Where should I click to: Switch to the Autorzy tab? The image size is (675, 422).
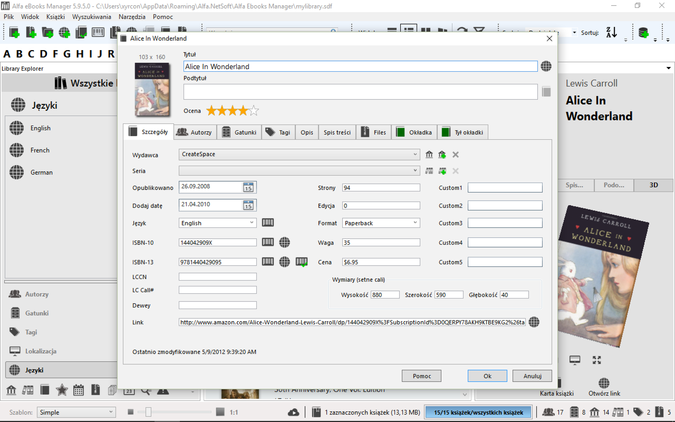tap(195, 132)
